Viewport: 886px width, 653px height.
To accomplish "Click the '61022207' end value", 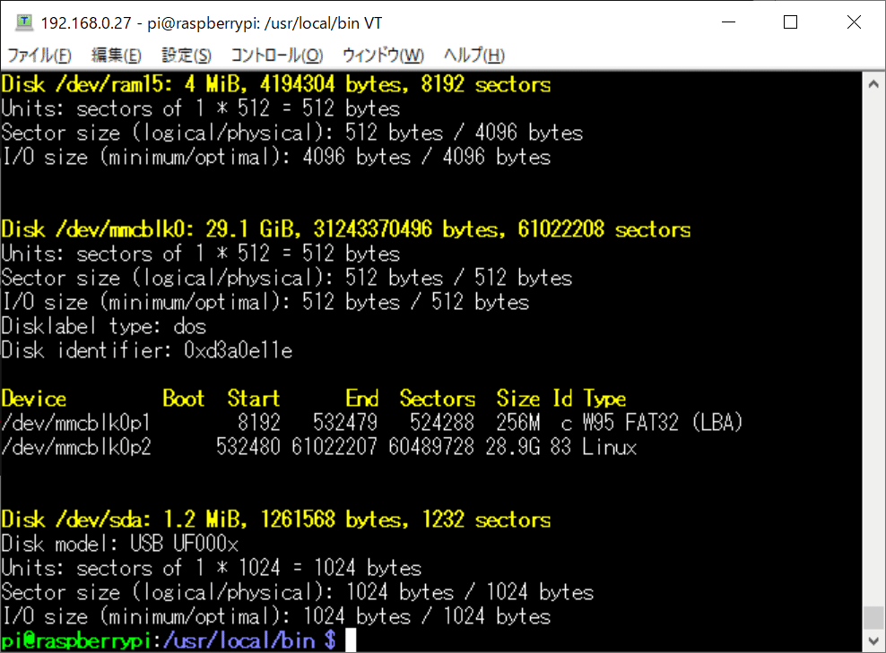I will click(334, 447).
